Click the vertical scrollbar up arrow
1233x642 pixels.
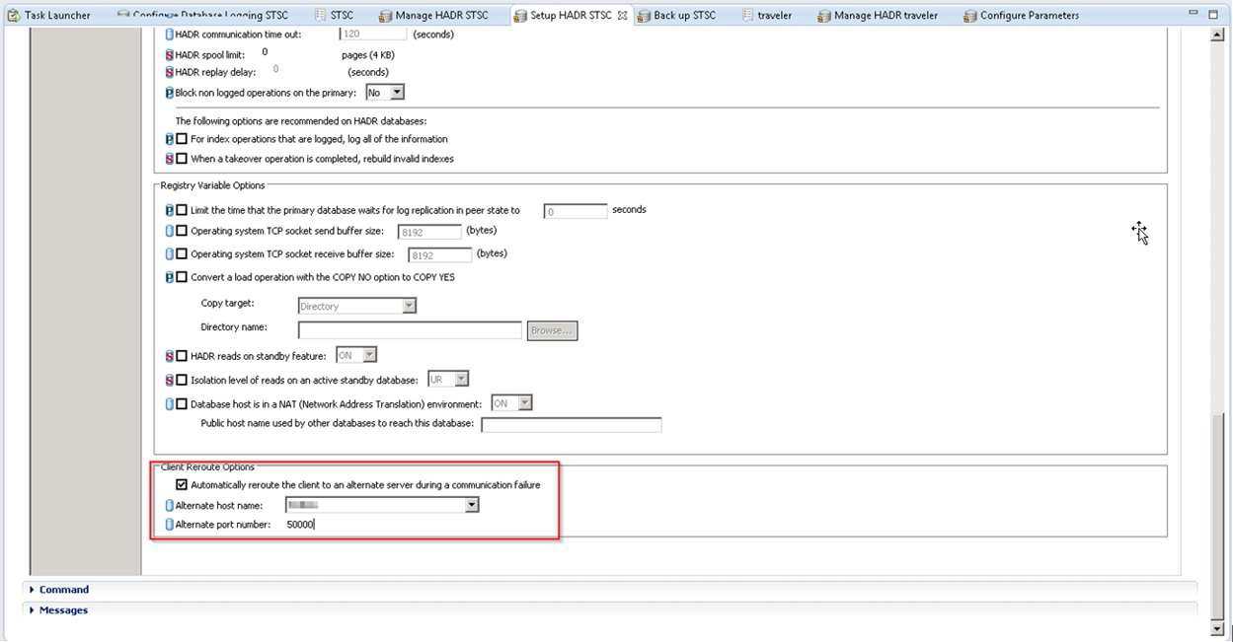pos(1217,35)
